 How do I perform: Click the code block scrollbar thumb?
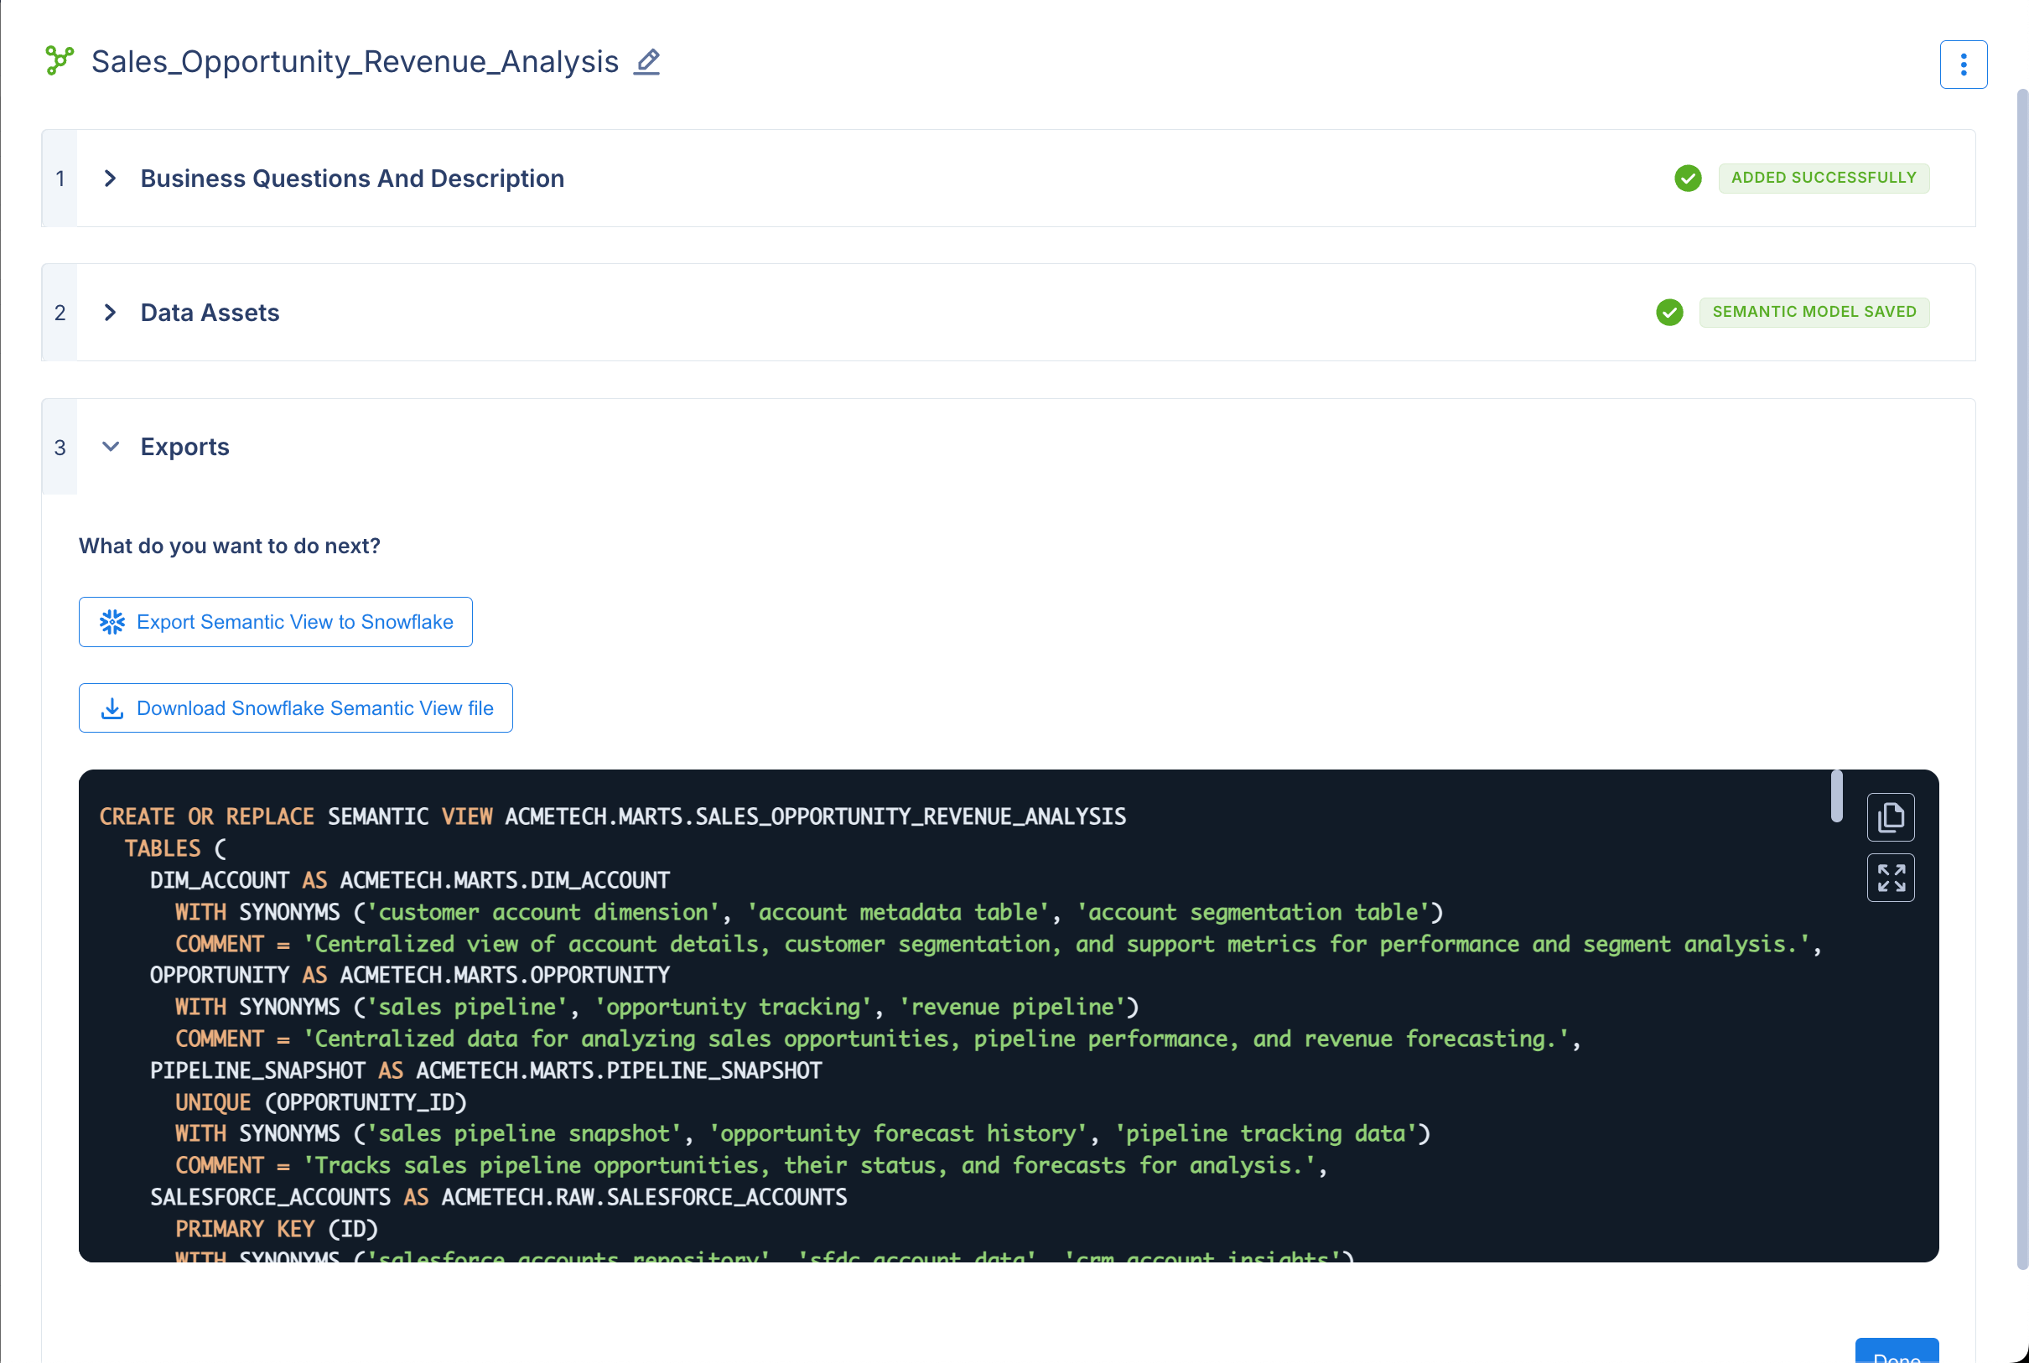(x=1836, y=796)
